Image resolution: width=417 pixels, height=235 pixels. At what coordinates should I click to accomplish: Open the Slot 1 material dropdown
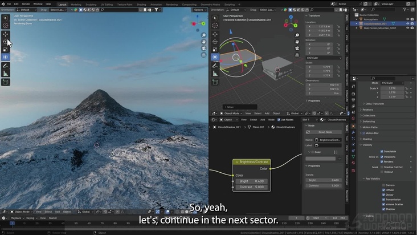click(x=309, y=120)
